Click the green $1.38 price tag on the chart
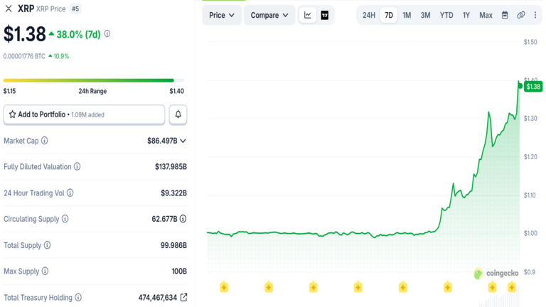Screen dimensions: 546x307 [533, 86]
